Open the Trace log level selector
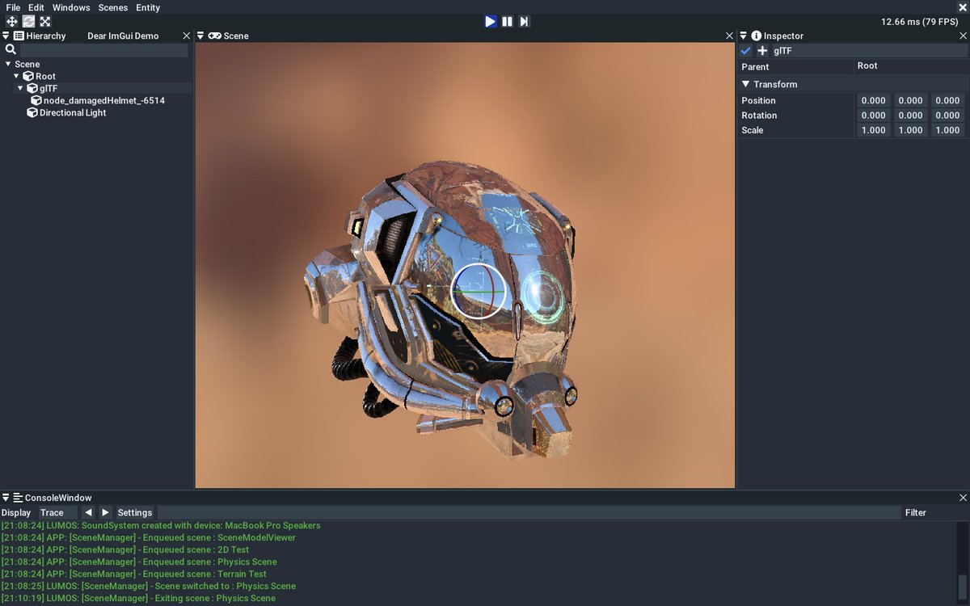 [x=57, y=512]
